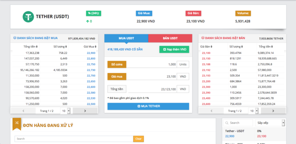The height and width of the screenshot is (144, 296).
Task: Open buy list rows-per-page dropdown
Action: click(65, 111)
